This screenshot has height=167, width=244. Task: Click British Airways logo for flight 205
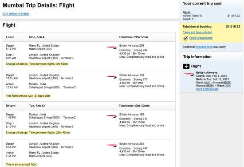[x=111, y=146]
